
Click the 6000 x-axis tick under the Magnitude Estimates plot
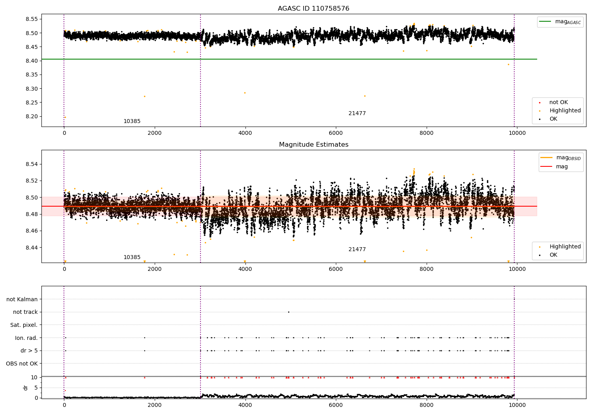pos(336,269)
